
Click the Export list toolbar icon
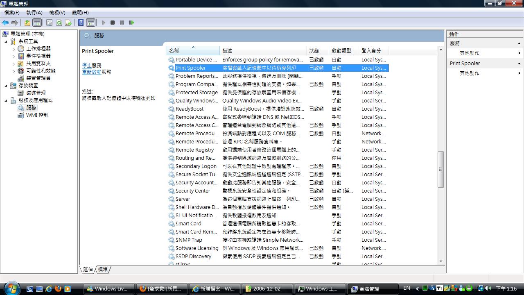[x=68, y=23]
